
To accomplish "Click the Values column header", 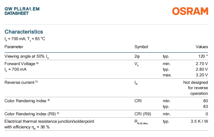I will (x=202, y=47).
